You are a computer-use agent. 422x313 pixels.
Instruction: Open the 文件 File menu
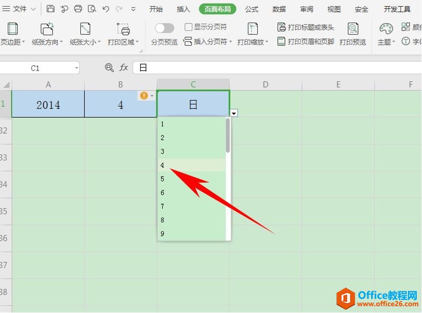(x=20, y=8)
